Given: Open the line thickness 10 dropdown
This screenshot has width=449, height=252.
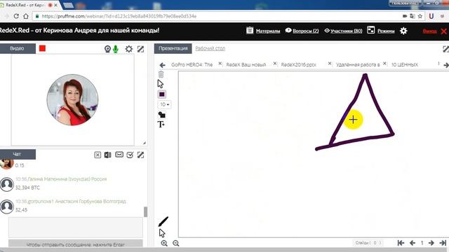Looking at the screenshot, I should point(164,104).
